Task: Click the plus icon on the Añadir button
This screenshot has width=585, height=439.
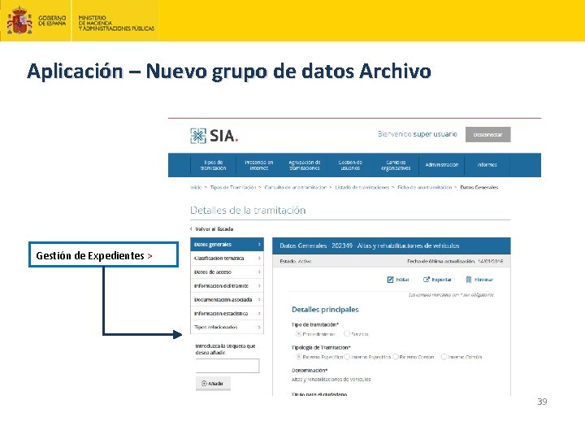Action: click(x=204, y=384)
